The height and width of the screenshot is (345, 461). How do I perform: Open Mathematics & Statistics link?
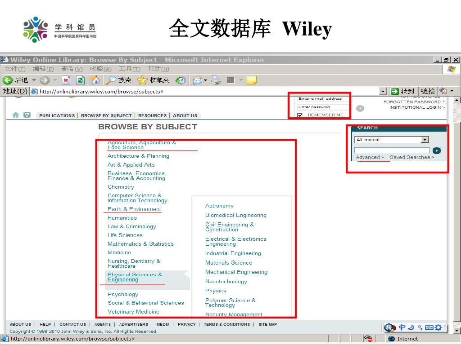tap(140, 244)
